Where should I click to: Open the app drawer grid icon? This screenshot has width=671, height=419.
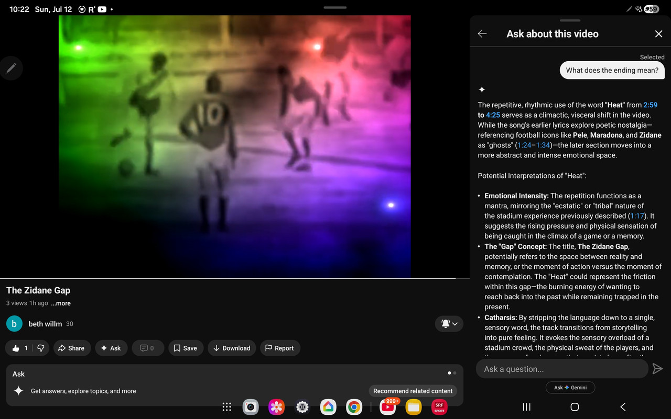tap(227, 407)
